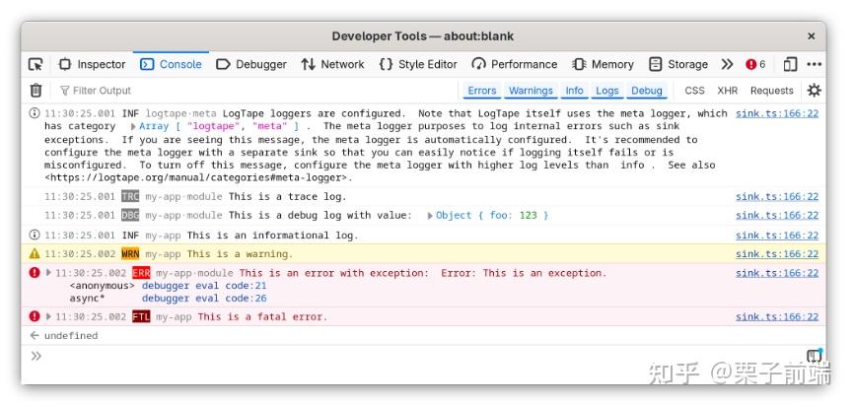Select 'This is a trace log.' text
853x407 pixels.
288,197
